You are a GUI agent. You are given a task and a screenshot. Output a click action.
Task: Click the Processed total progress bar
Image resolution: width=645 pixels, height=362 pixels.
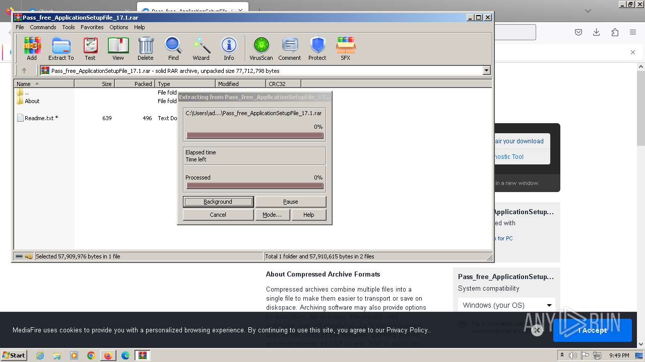coord(255,186)
